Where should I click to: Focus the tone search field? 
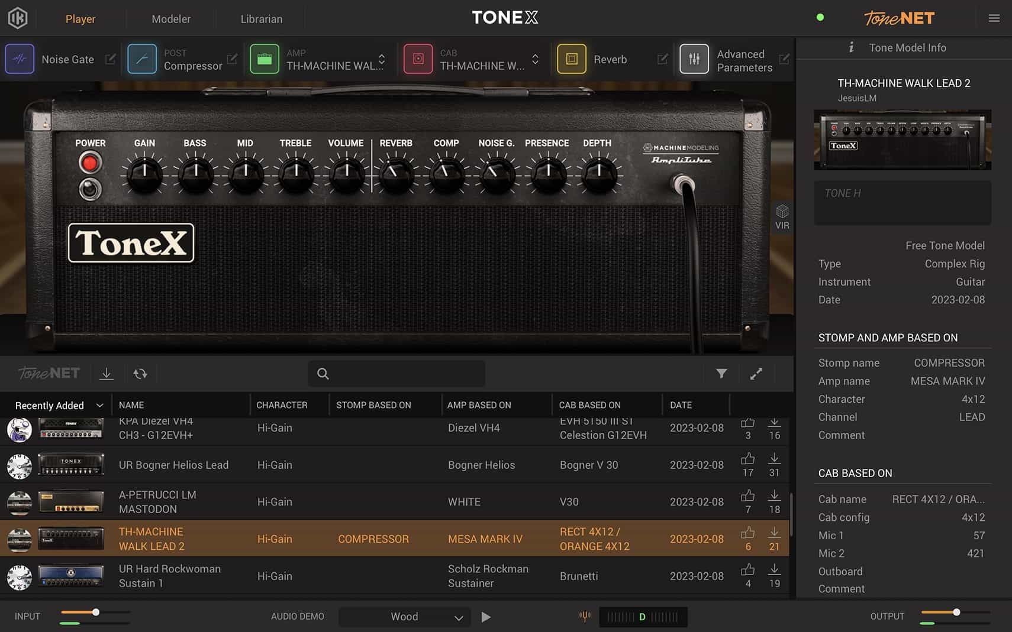(x=397, y=374)
